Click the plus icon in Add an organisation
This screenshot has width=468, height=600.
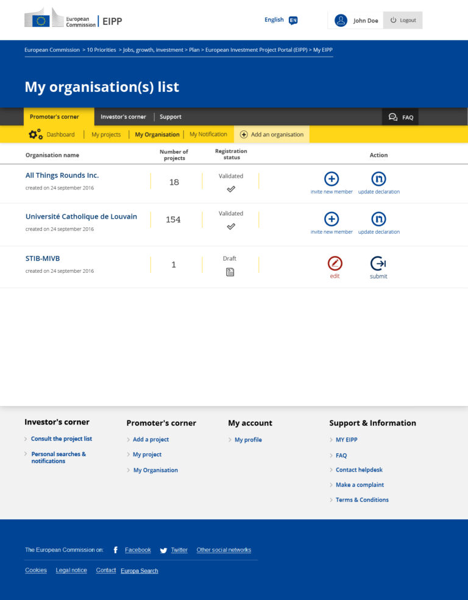click(244, 134)
